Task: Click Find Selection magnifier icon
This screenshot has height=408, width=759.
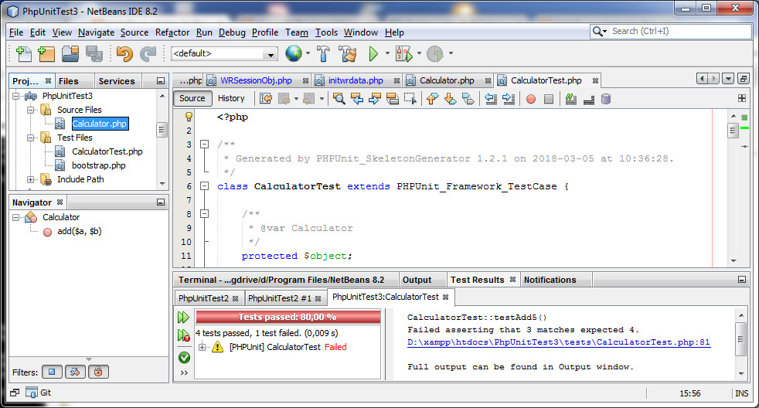Action: 339,99
